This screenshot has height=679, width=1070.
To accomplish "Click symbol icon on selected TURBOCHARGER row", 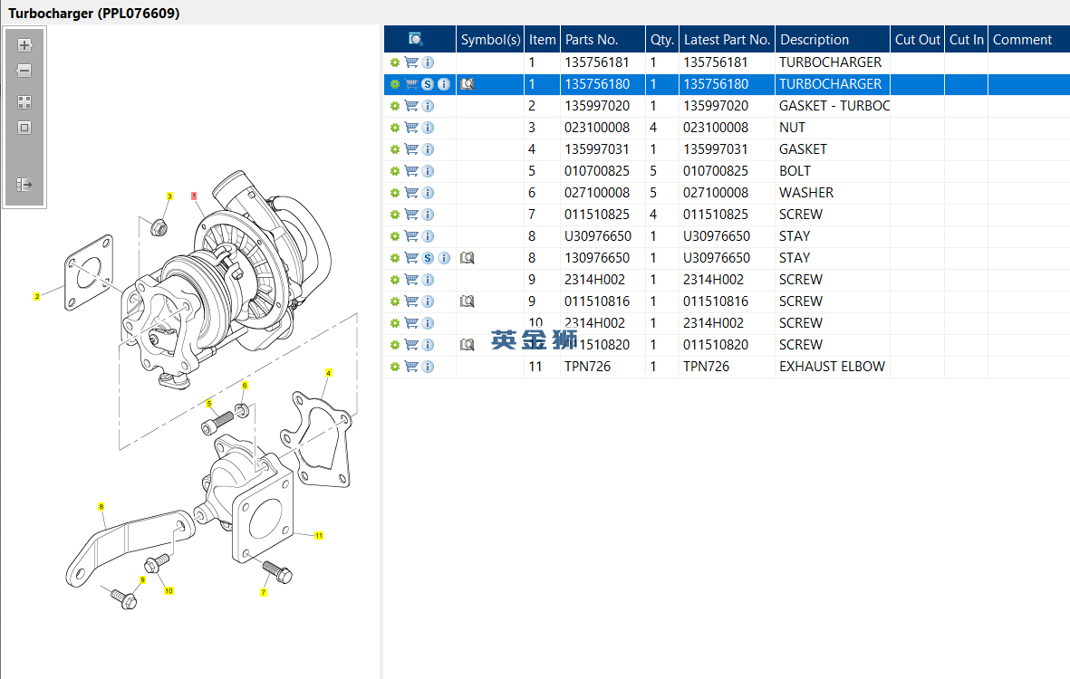I will pyautogui.click(x=467, y=84).
